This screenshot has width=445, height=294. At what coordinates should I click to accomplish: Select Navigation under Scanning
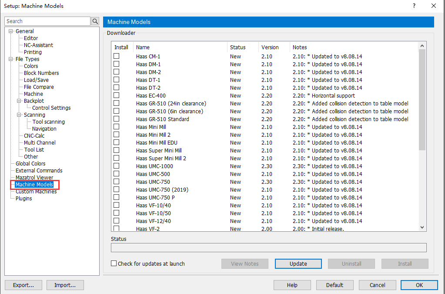[x=44, y=128]
